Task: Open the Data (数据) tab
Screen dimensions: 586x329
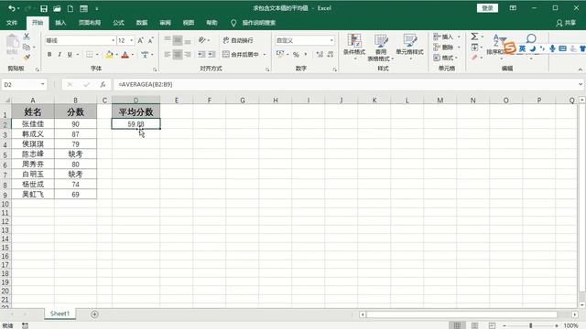Action: (x=142, y=23)
